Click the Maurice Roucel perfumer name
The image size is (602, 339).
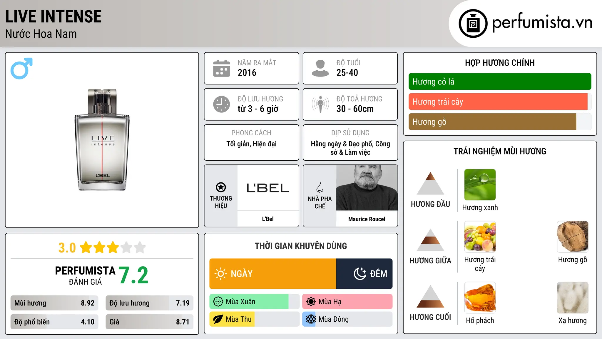coord(367,219)
